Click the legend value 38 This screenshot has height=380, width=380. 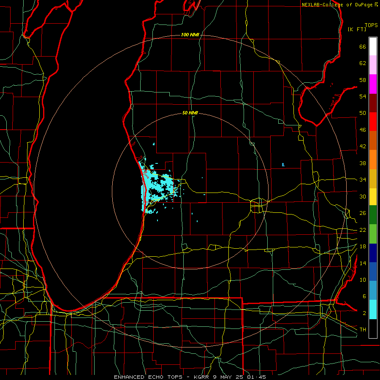[x=363, y=163]
